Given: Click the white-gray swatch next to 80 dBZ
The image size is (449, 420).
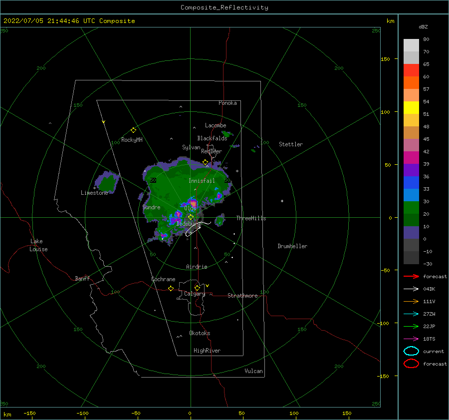Looking at the screenshot, I should point(411,45).
